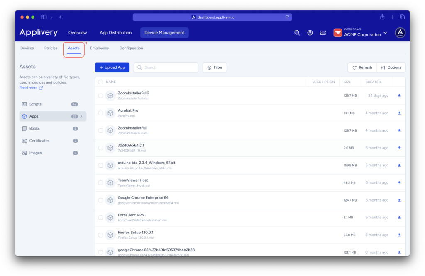Open a new browser tab with plus

[392, 17]
